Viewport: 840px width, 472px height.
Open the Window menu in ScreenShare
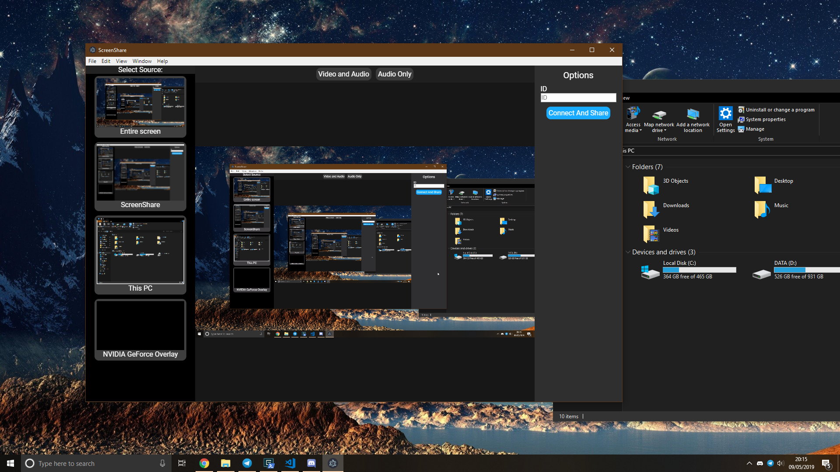pyautogui.click(x=142, y=61)
